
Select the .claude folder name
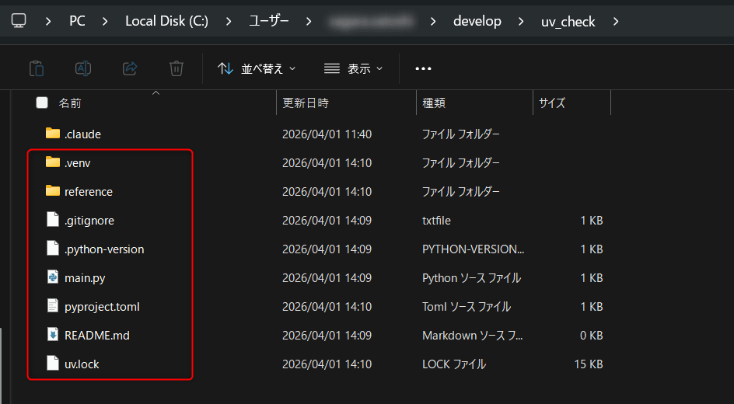point(83,134)
